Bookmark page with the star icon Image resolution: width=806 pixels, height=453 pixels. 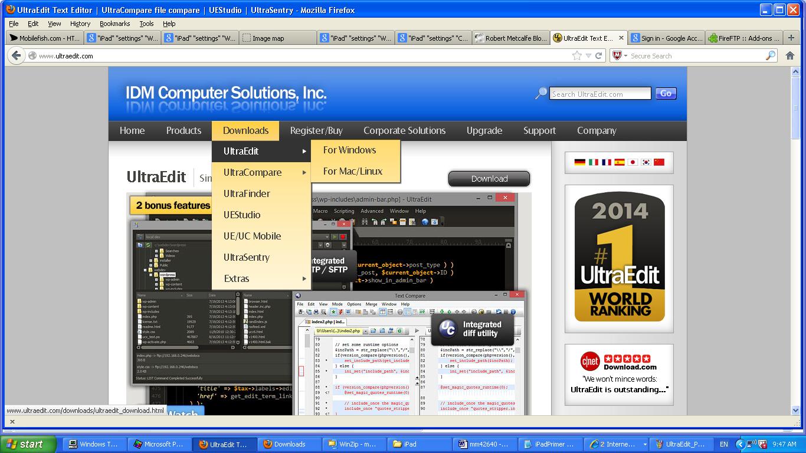[576, 56]
